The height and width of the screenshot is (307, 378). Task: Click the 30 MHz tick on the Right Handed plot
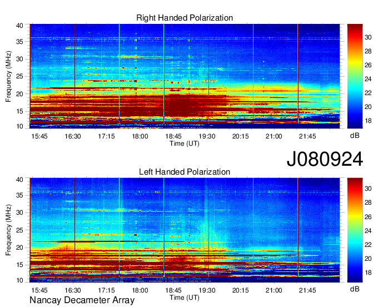pos(19,59)
